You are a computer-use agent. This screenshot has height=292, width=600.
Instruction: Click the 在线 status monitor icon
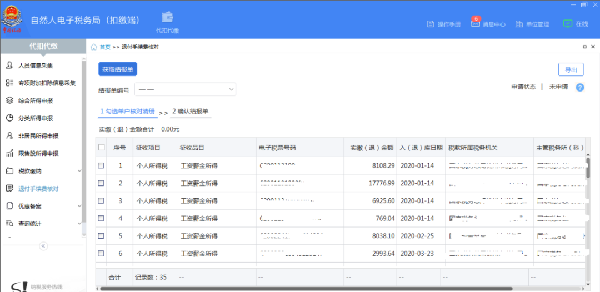click(x=567, y=23)
